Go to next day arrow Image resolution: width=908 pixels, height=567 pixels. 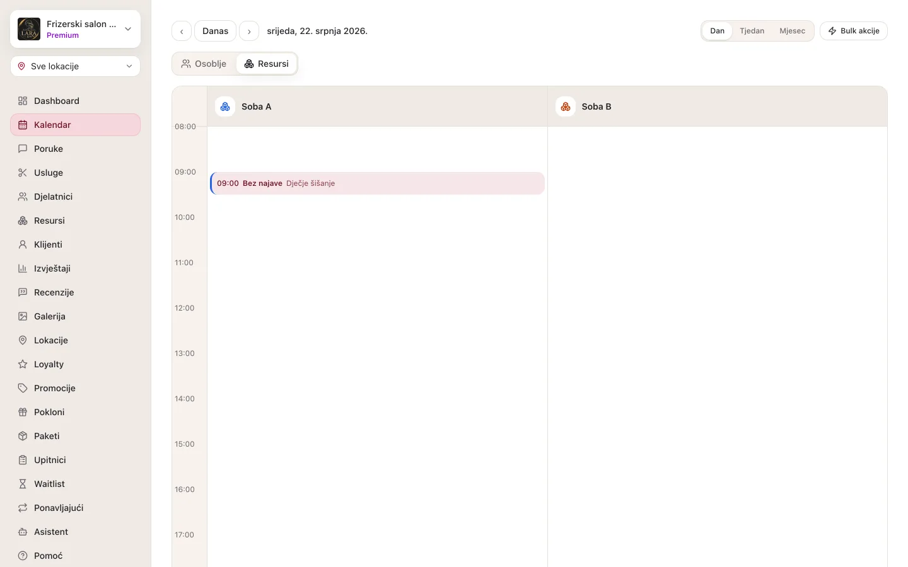[x=249, y=31]
